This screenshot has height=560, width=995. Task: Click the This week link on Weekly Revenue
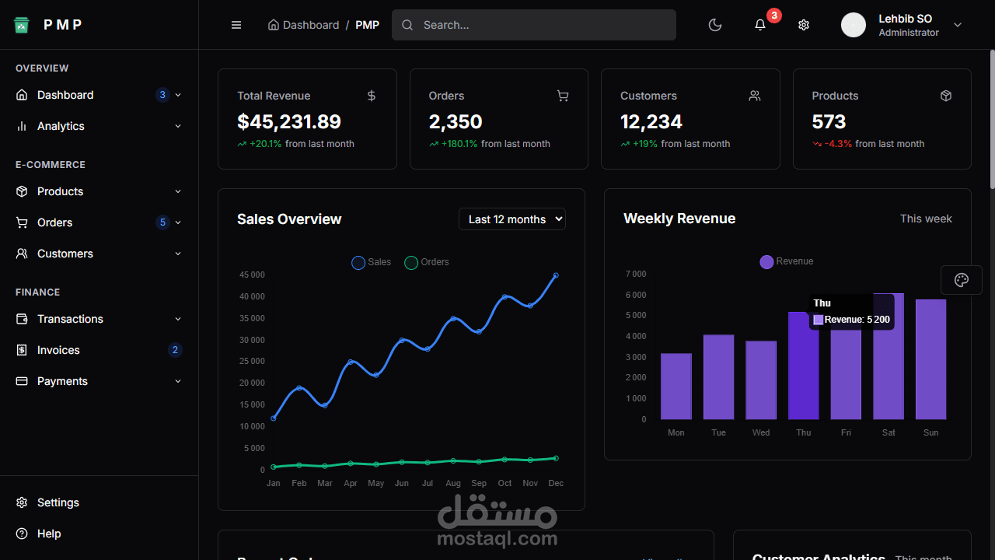pyautogui.click(x=925, y=219)
